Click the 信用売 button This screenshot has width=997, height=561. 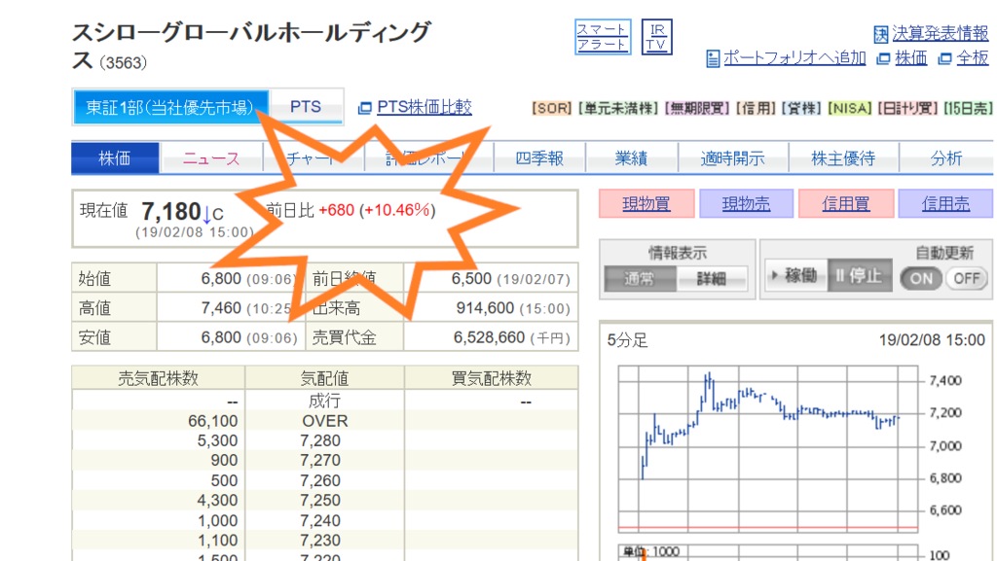point(945,204)
